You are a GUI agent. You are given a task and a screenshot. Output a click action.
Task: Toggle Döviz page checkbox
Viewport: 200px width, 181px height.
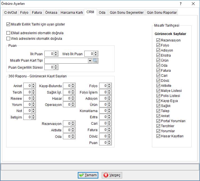(158, 80)
